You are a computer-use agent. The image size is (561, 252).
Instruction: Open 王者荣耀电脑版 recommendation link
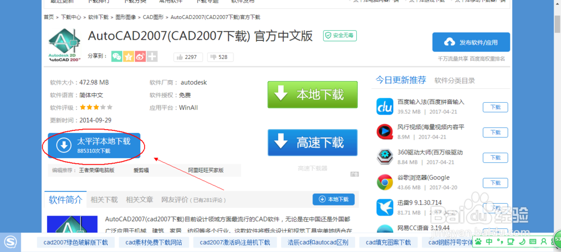[x=96, y=171]
